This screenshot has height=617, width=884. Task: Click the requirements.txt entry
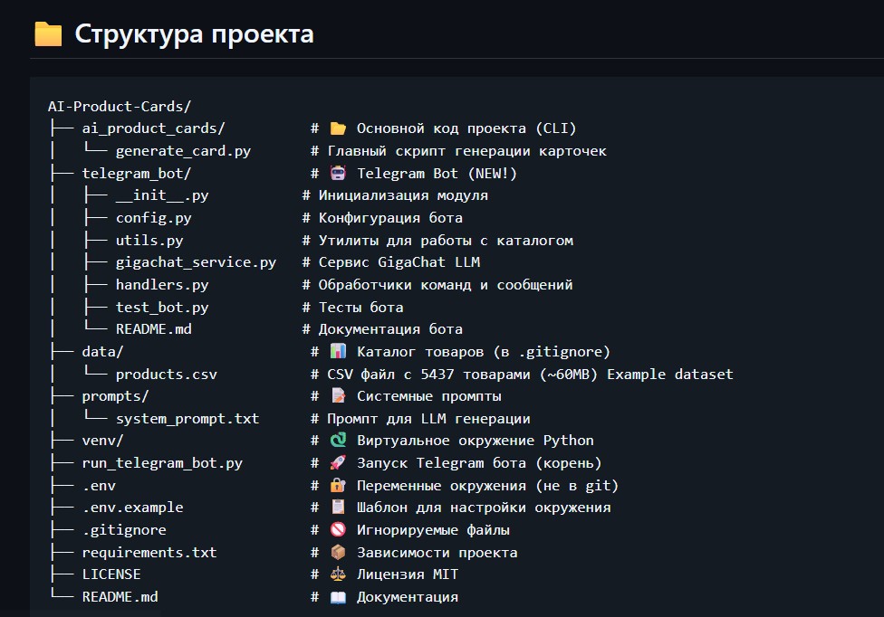pyautogui.click(x=149, y=552)
